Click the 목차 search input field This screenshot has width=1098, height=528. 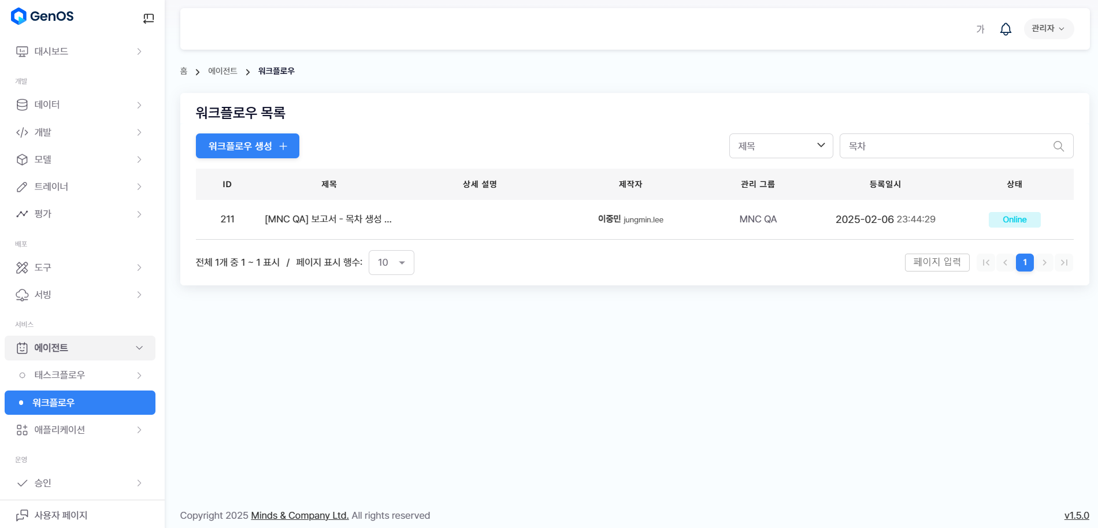coord(945,146)
